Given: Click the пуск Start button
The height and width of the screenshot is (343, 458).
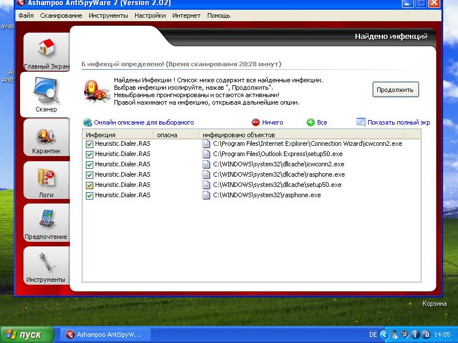Looking at the screenshot, I should click(27, 334).
